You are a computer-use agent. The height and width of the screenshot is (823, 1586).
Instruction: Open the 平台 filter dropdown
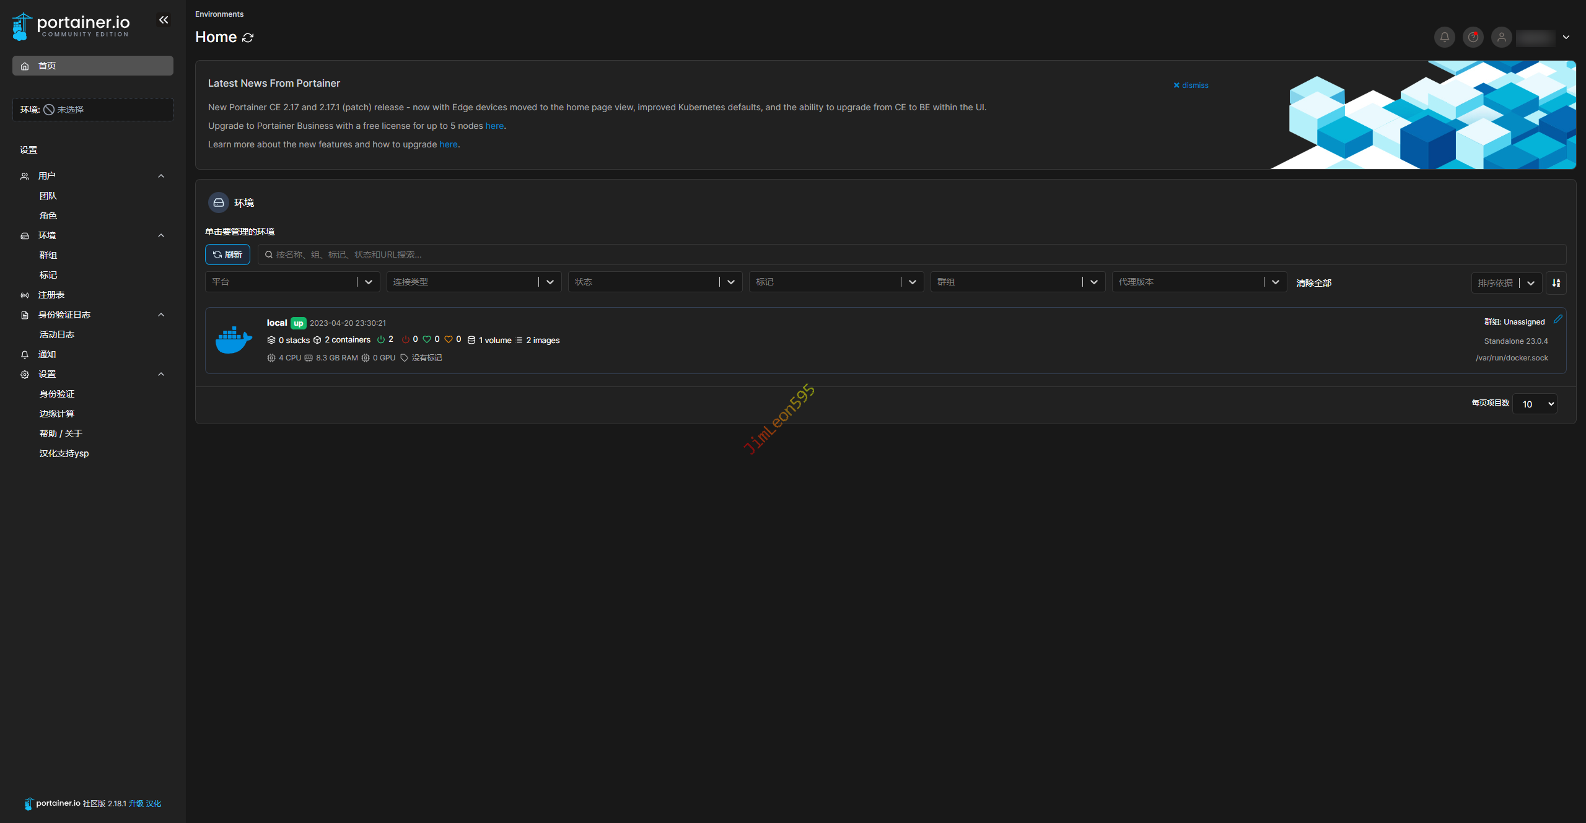(x=292, y=282)
